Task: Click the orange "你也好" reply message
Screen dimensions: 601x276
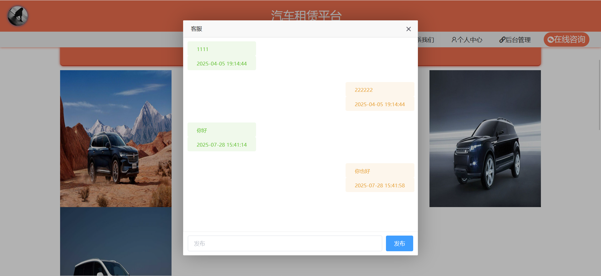Action: point(379,171)
